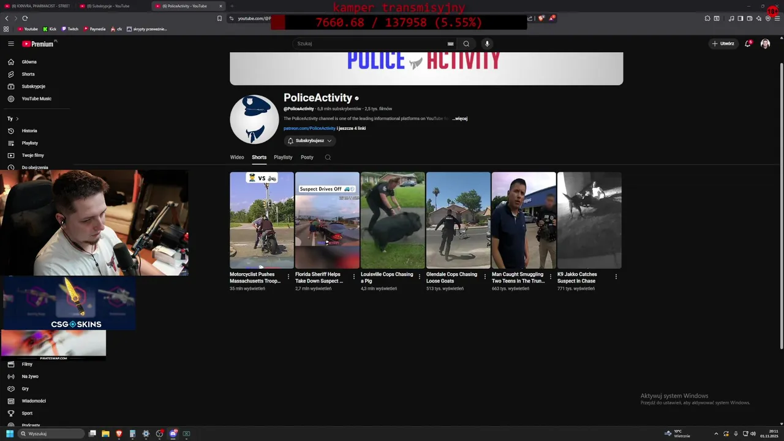Open the YouTube hamburger guide menu
784x441 pixels.
coord(10,43)
